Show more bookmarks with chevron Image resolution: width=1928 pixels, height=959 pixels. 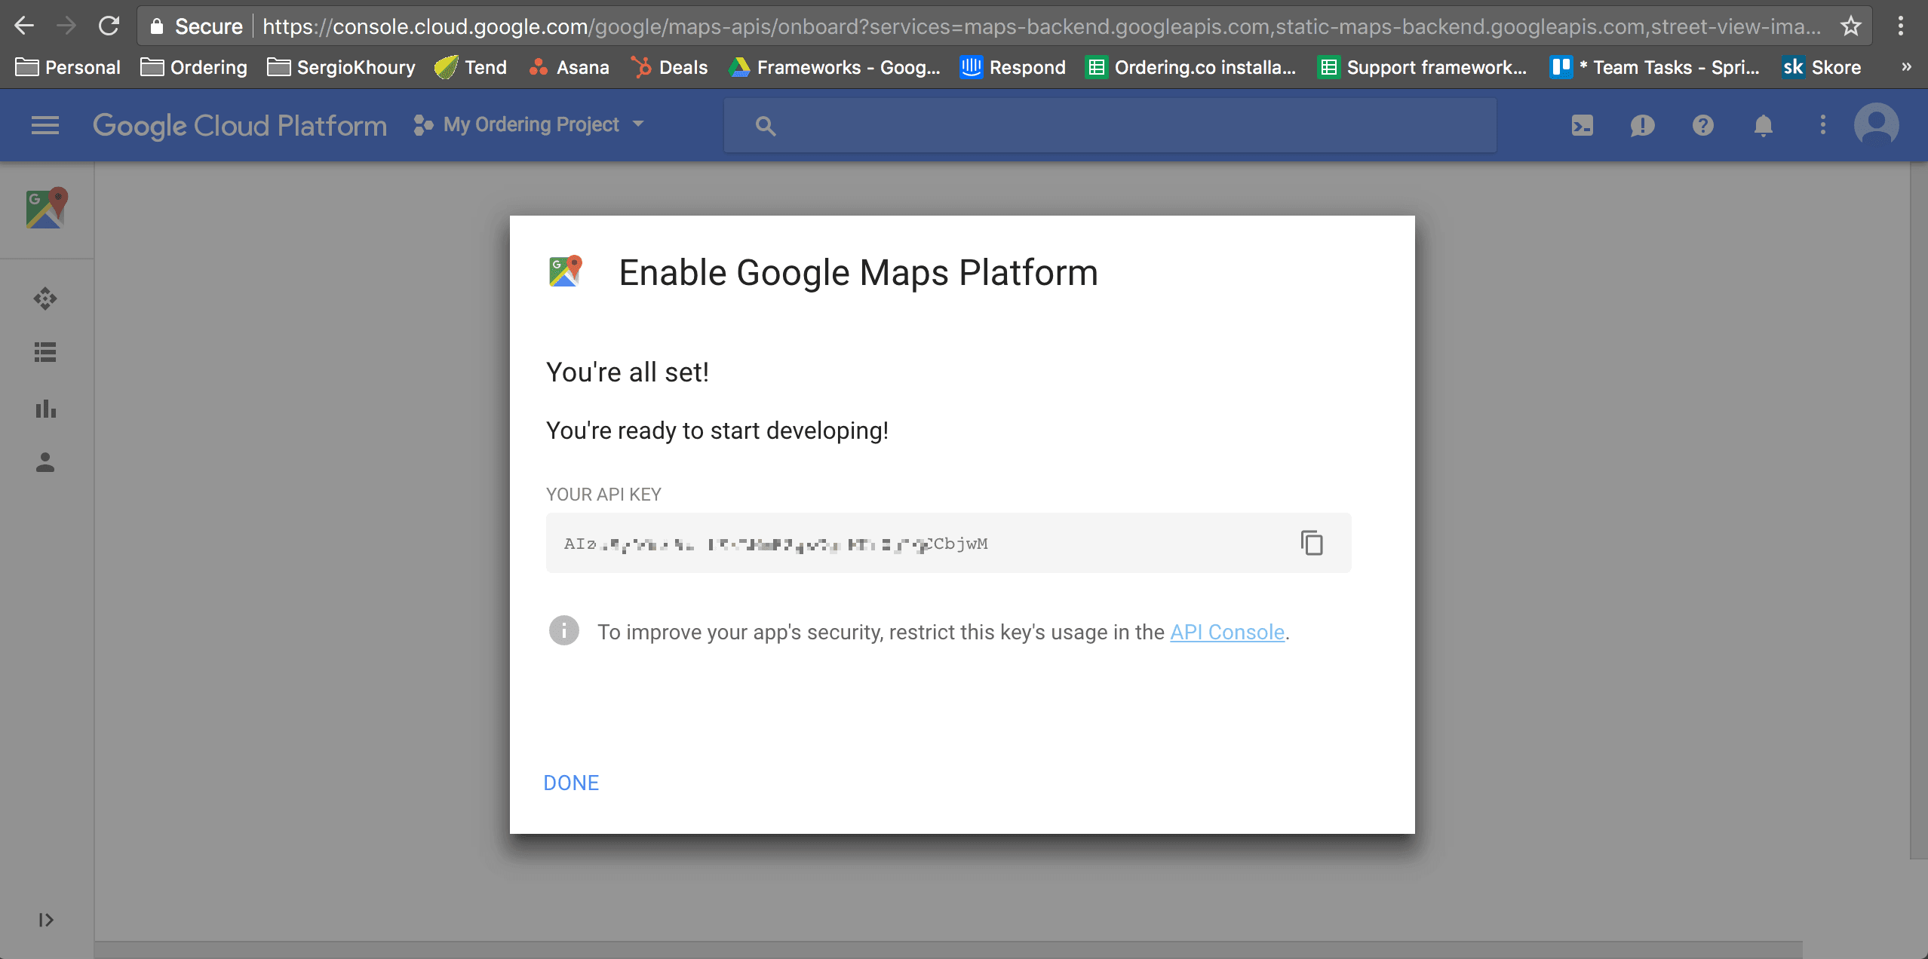pos(1906,67)
